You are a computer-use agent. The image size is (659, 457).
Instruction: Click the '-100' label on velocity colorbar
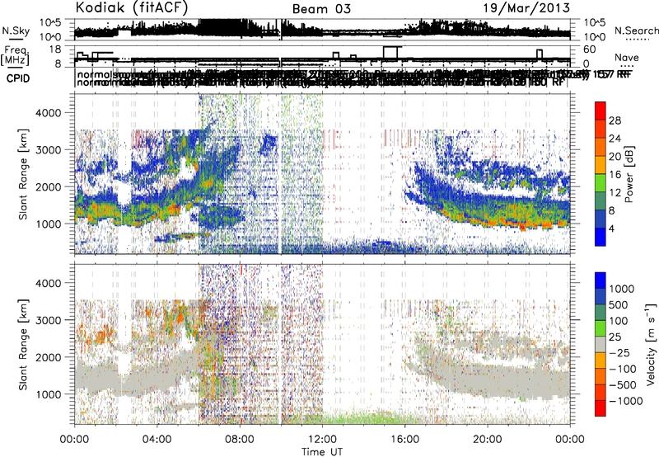(623, 369)
